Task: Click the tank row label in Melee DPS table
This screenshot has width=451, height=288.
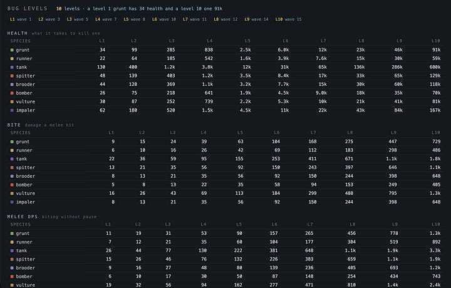Action: click(21, 250)
